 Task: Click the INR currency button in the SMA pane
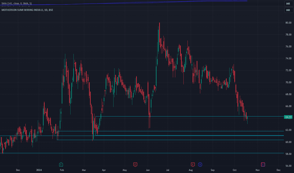(288, 4)
